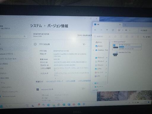152x114 pixels.
Task: Select local disk drive C
Action: [x=127, y=47]
